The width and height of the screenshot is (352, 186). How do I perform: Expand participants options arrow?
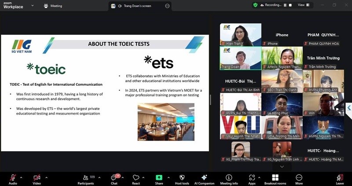pos(99,178)
